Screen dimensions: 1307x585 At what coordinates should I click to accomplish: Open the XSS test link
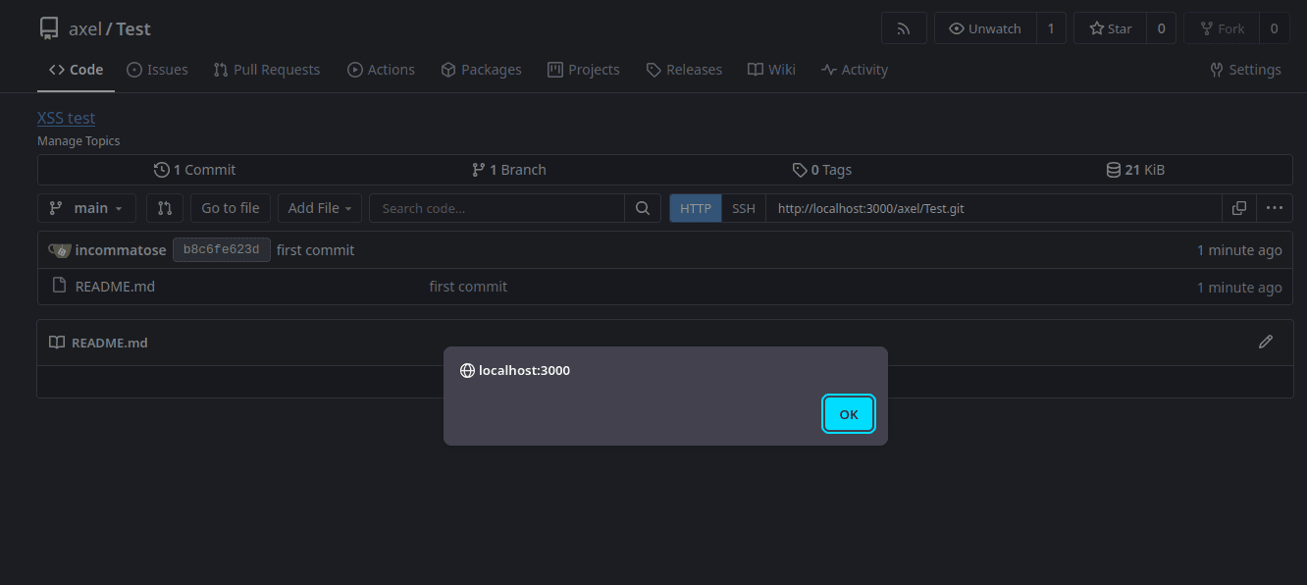pos(66,118)
